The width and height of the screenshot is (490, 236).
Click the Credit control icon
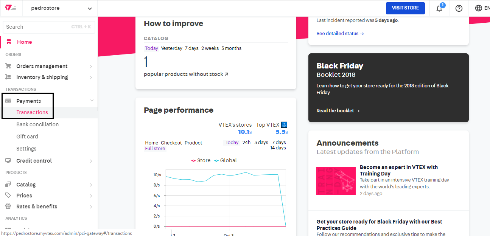point(8,160)
